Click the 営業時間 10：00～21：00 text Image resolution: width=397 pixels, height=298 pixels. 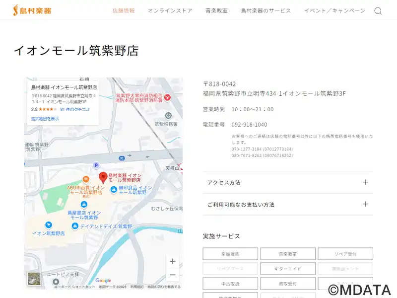coord(238,109)
